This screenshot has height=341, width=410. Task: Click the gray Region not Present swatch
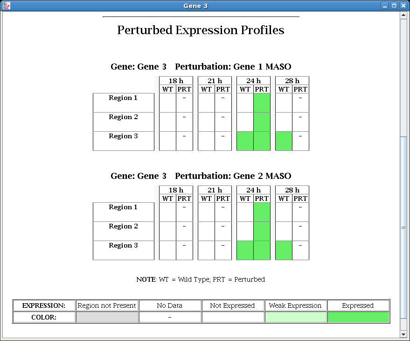107,317
